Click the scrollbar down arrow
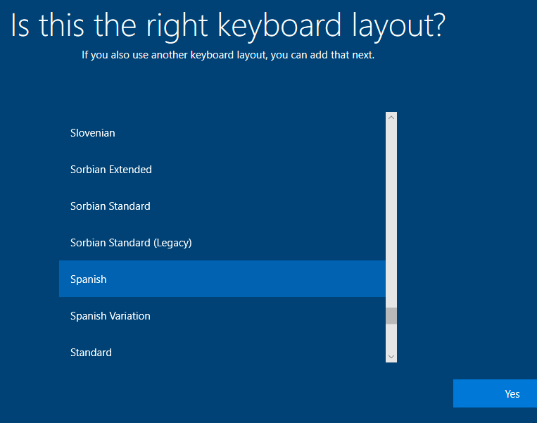Viewport: 537px width, 423px height. [391, 357]
